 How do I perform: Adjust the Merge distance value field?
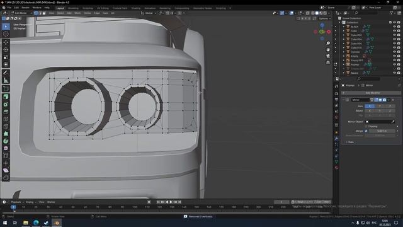pos(382,131)
